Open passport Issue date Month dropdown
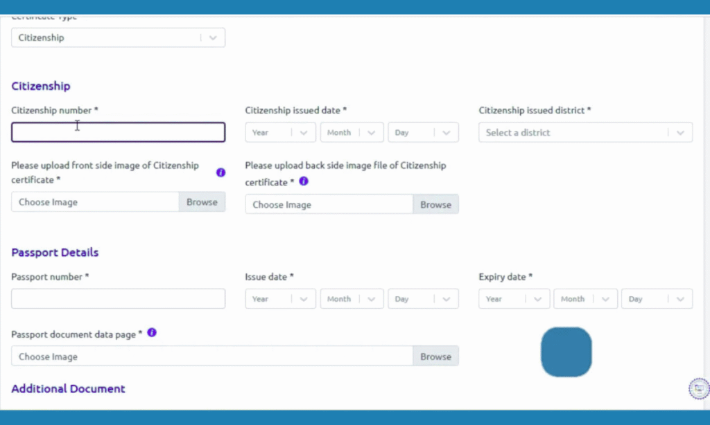This screenshot has width=710, height=425. coord(352,299)
